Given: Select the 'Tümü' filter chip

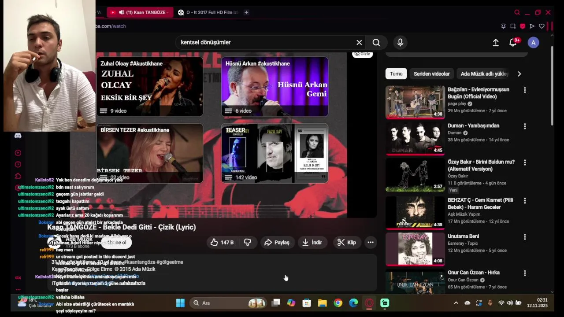Looking at the screenshot, I should (x=396, y=74).
